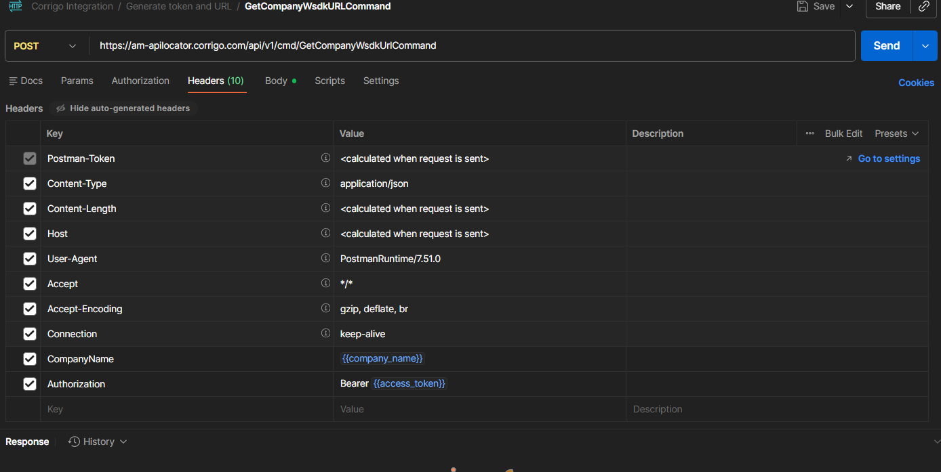Click the empty new header Value field

pos(479,409)
